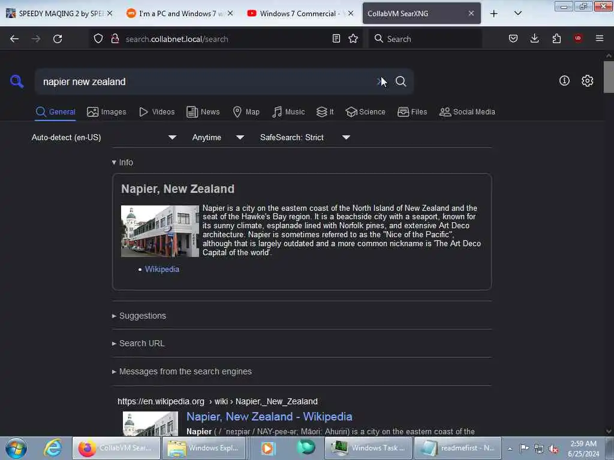Click the browser address bar
This screenshot has height=460, width=614.
point(227,39)
